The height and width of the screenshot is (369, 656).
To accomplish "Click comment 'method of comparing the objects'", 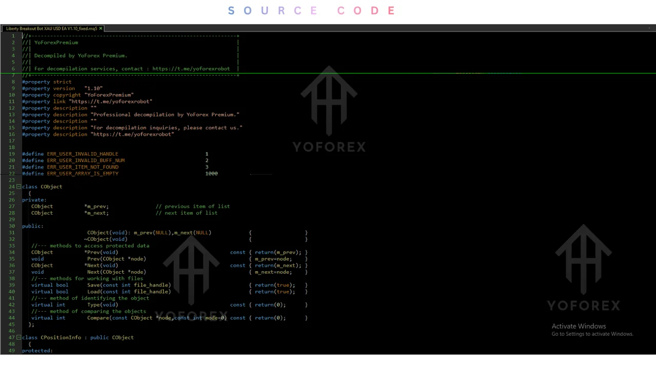I will pyautogui.click(x=98, y=312).
